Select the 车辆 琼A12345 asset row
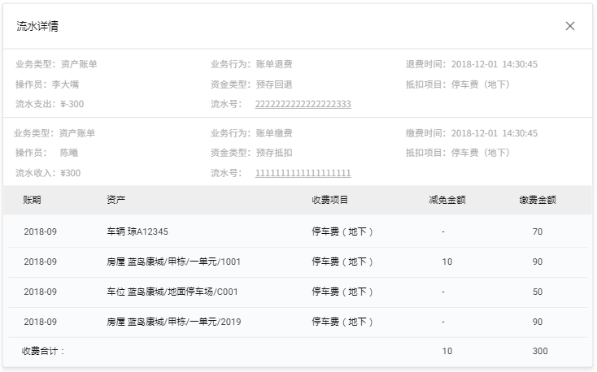This screenshot has height=372, width=597. tap(137, 231)
